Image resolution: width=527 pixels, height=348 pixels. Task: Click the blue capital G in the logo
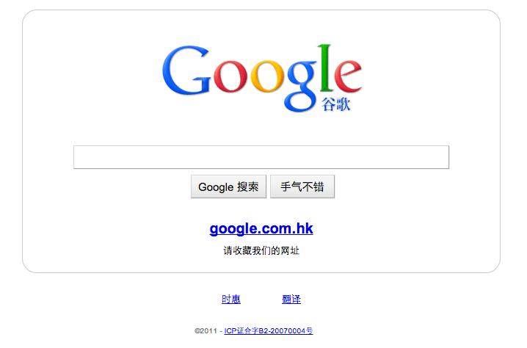coord(186,70)
